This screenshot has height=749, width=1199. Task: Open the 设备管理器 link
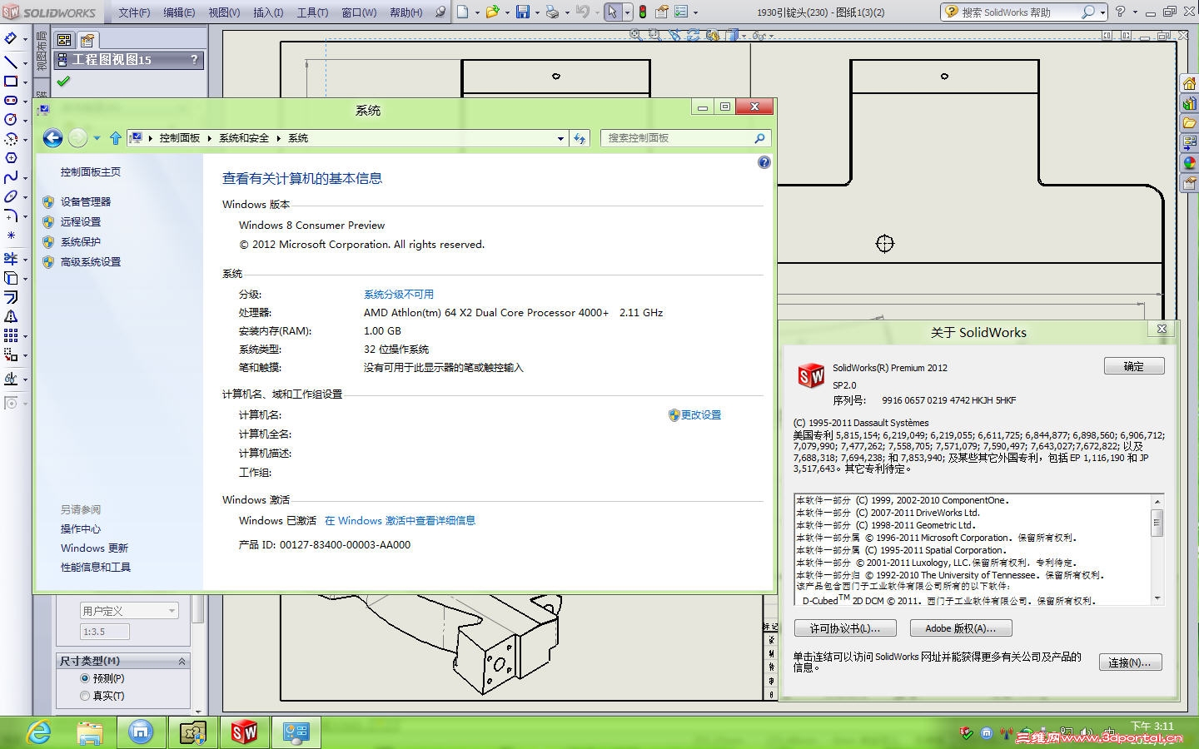[86, 201]
